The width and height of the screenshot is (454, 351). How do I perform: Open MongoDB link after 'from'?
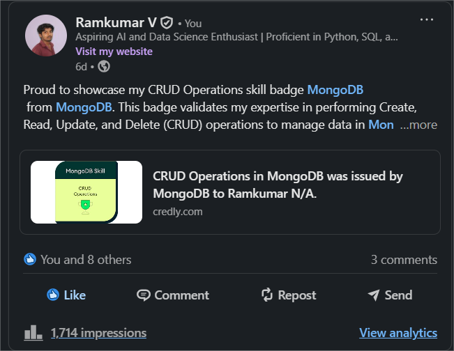coord(84,107)
